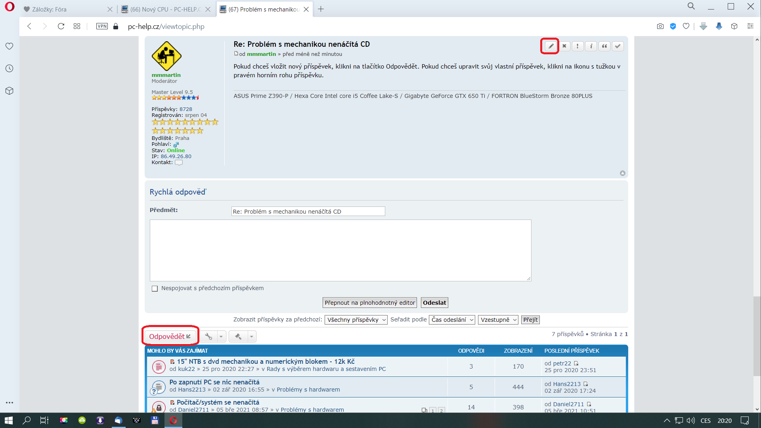This screenshot has width=761, height=428.
Task: Check 'Nespojovat s předchozím příspěvkem' checkbox
Action: [x=155, y=289]
